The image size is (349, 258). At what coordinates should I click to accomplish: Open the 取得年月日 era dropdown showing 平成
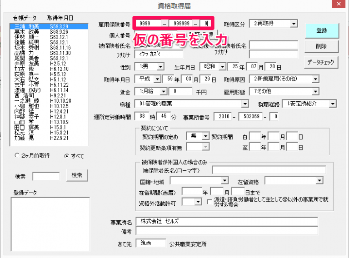[x=157, y=79]
